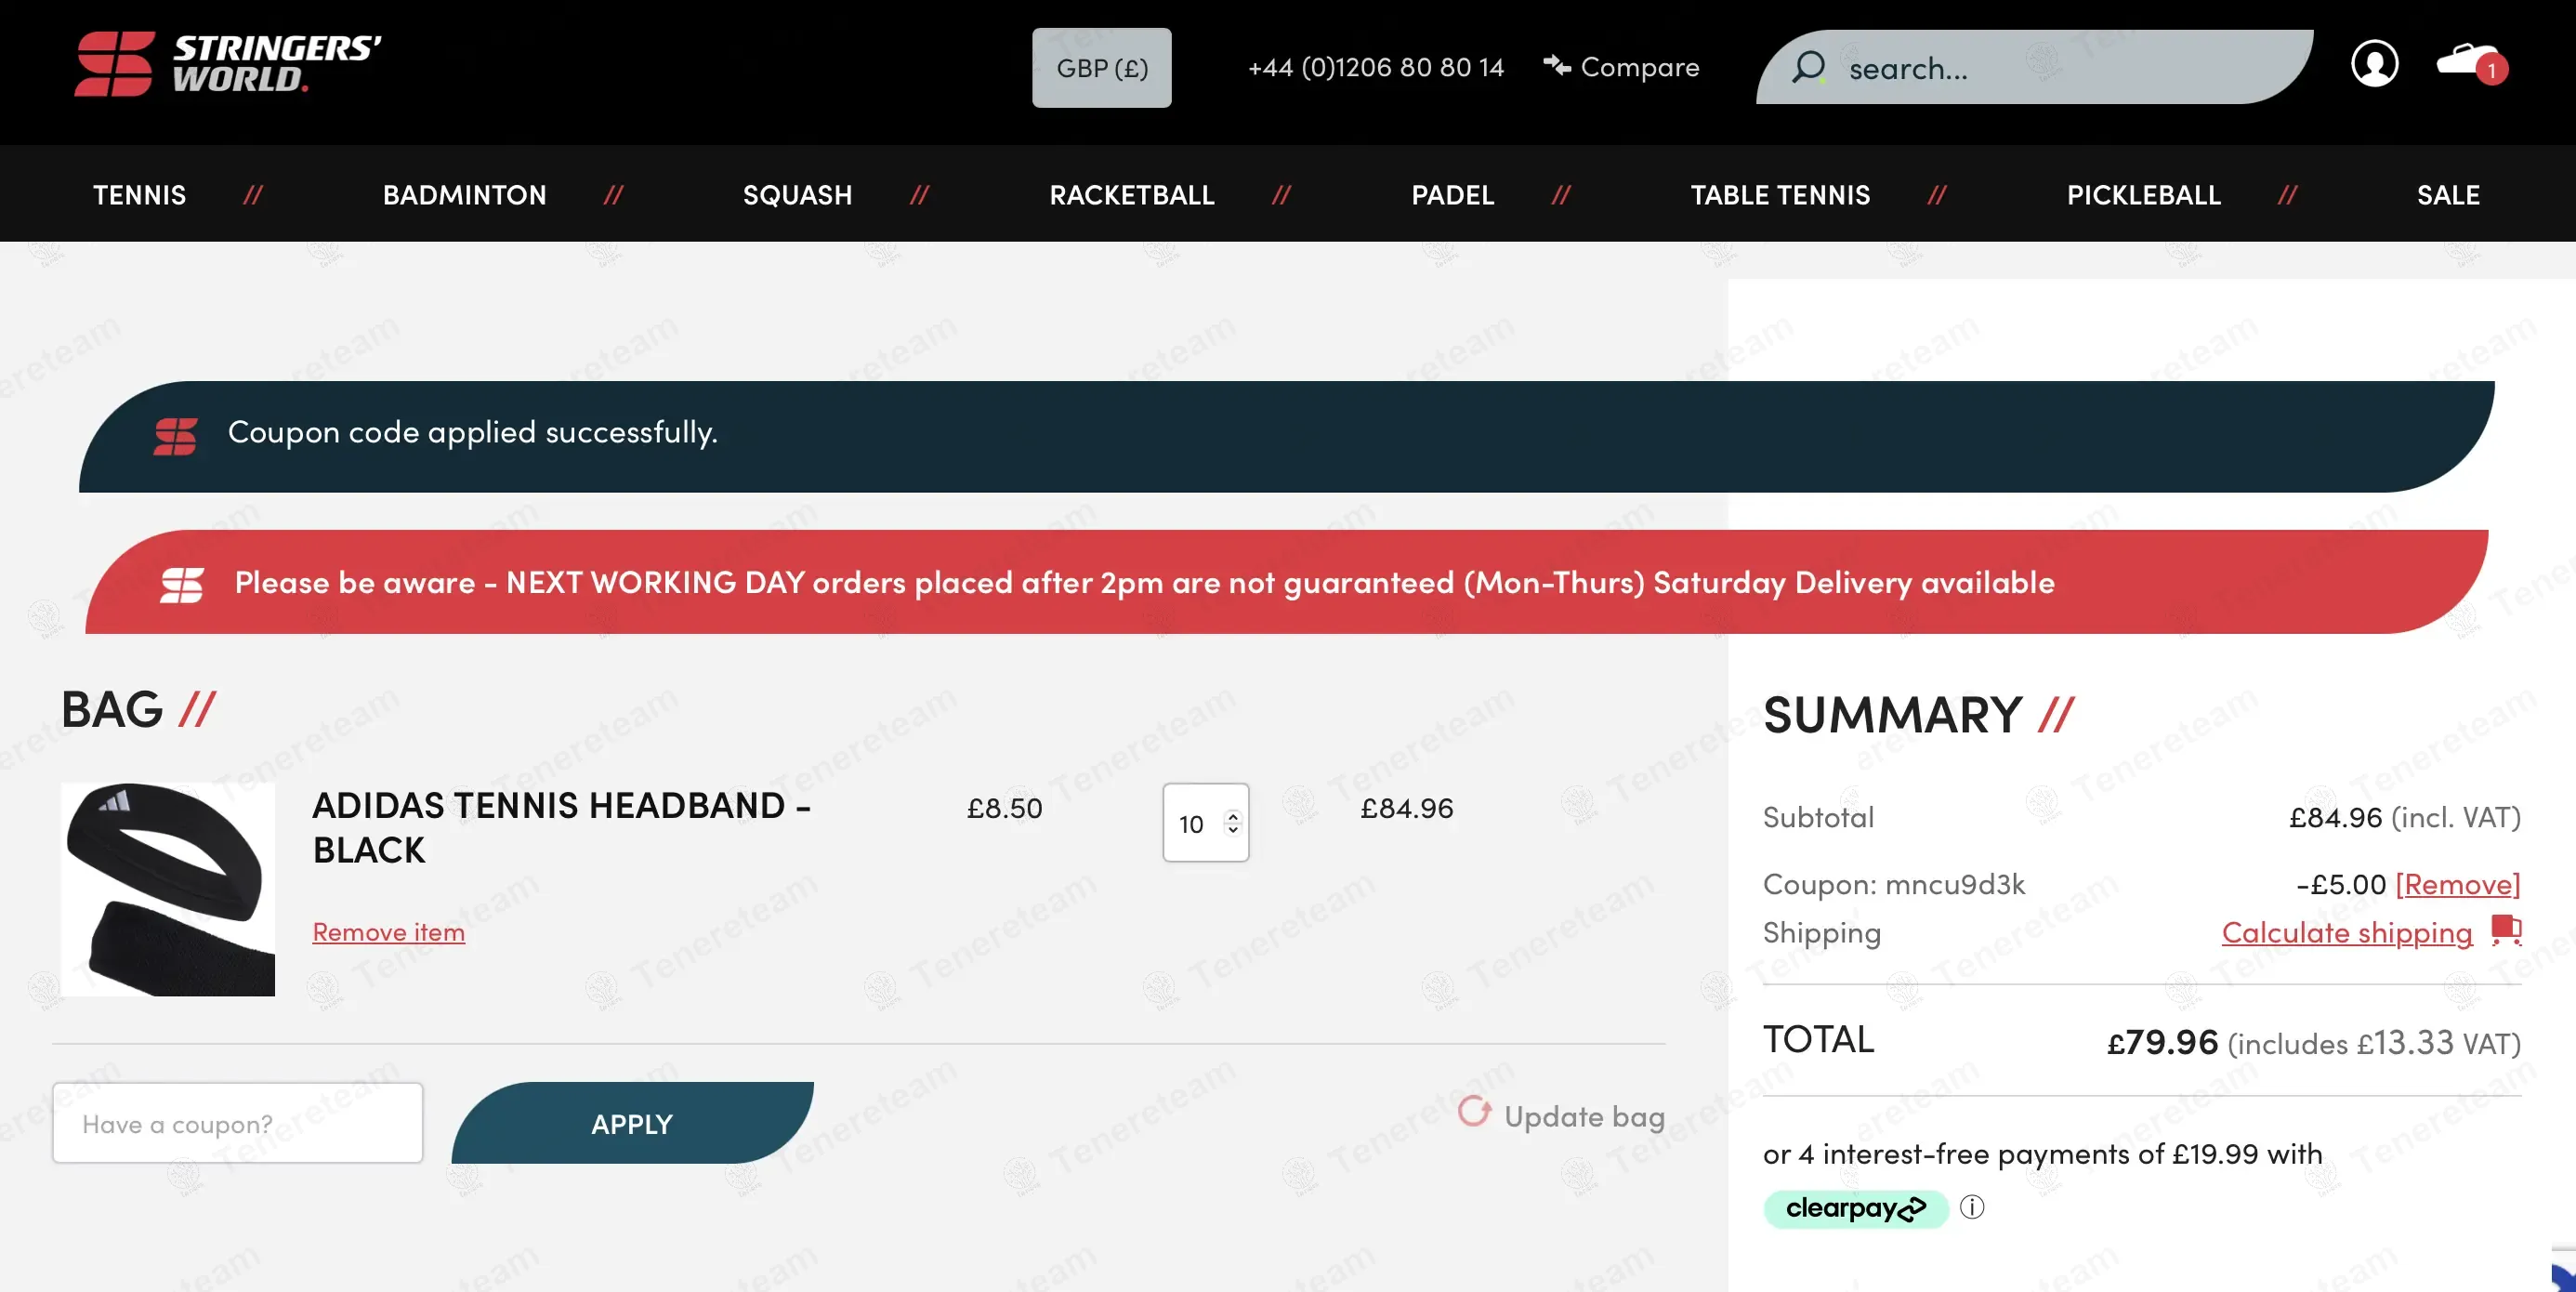Open the user account icon
2576x1292 pixels.
(2374, 64)
